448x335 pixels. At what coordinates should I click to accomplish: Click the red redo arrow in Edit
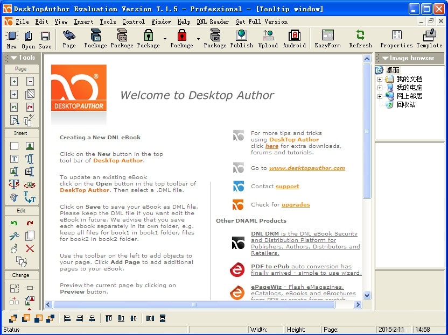pos(30,223)
